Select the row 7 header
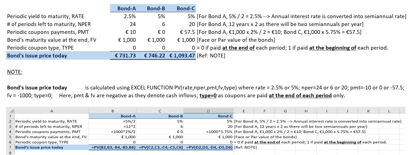 click(10, 147)
